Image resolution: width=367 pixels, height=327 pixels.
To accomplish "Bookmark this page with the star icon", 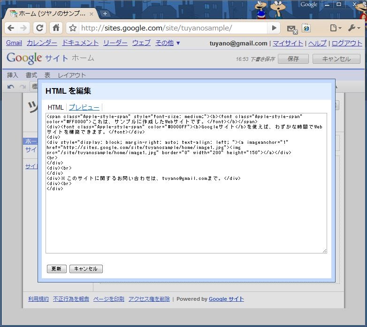I will (73, 28).
